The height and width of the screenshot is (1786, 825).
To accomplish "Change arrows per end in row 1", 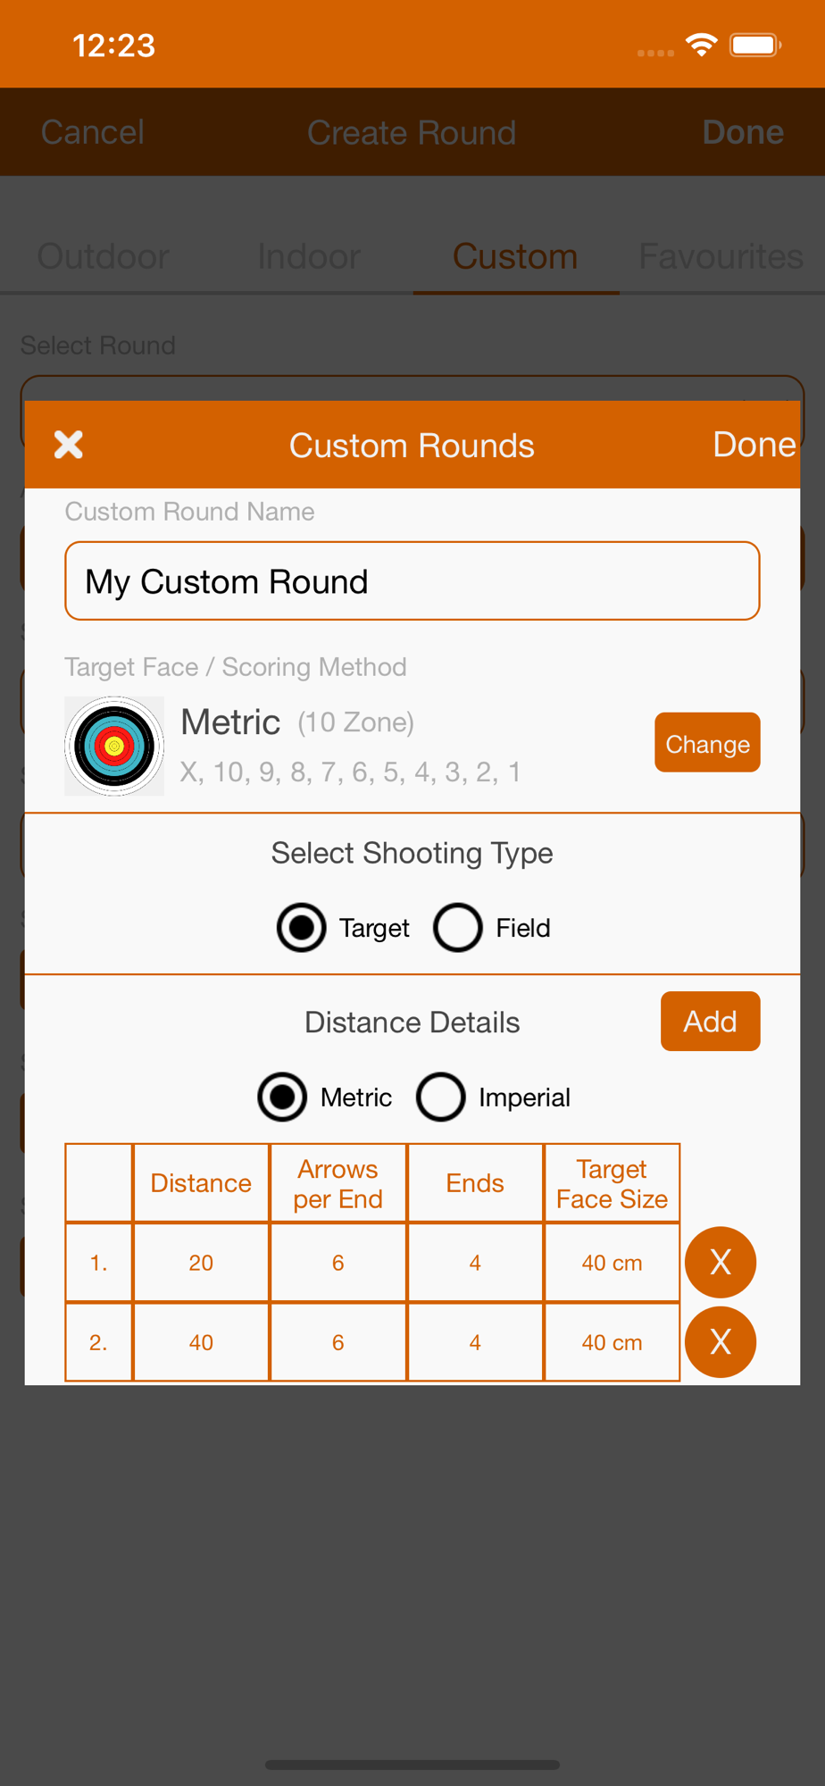I will [x=338, y=1263].
